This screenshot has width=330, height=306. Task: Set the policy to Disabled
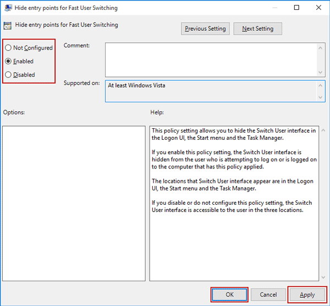click(8, 75)
